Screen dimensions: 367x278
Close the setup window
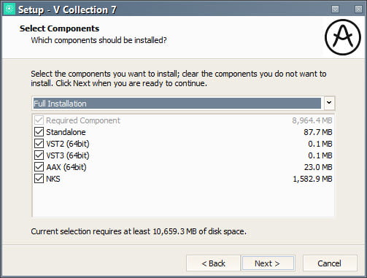pos(358,9)
